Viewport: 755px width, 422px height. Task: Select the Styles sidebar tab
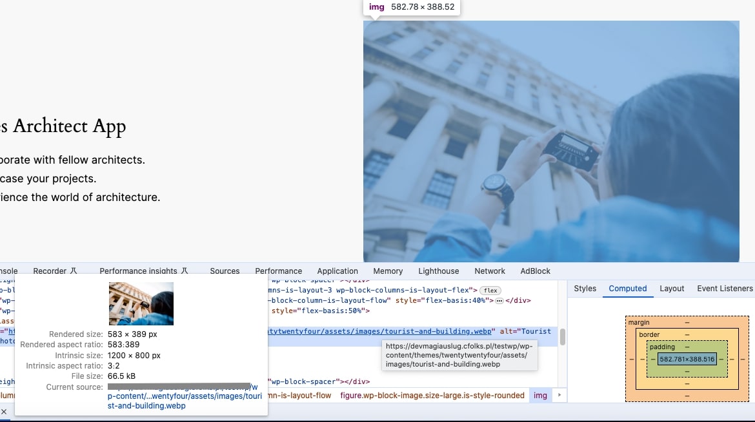coord(585,289)
